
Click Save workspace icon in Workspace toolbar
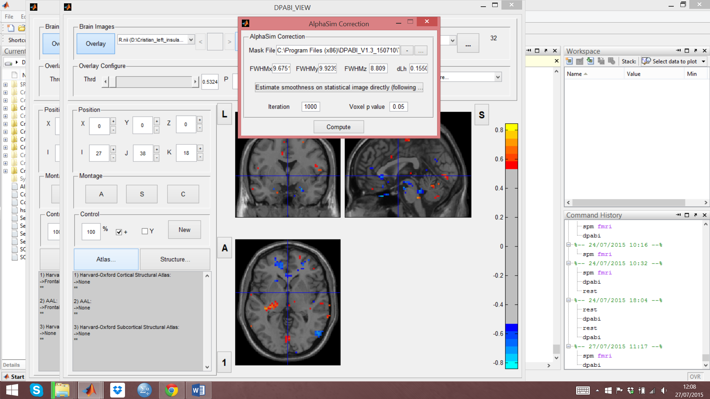click(601, 61)
